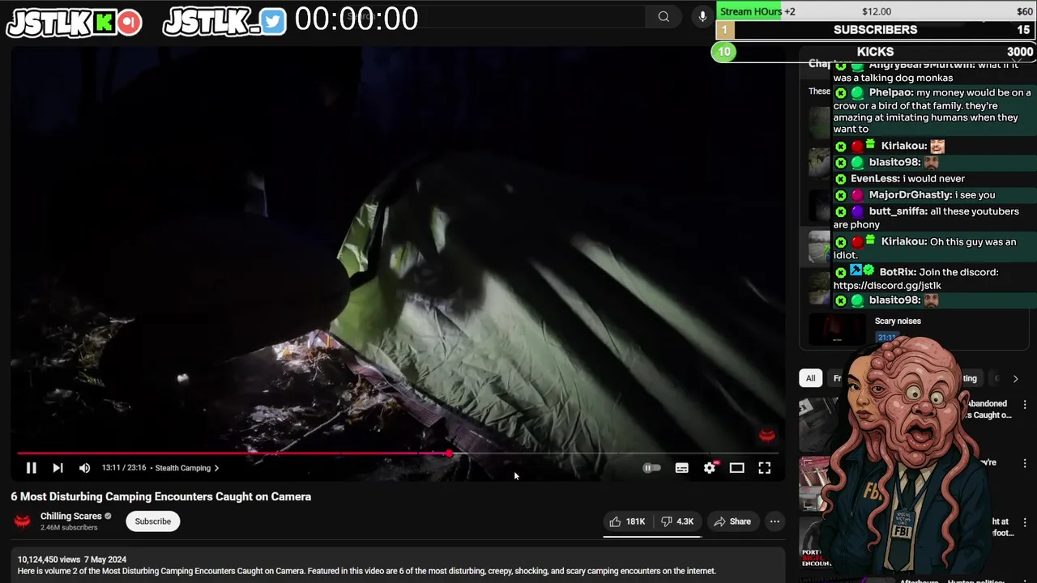Click the Scary noises chapter title
Image resolution: width=1037 pixels, height=583 pixels.
pyautogui.click(x=898, y=321)
